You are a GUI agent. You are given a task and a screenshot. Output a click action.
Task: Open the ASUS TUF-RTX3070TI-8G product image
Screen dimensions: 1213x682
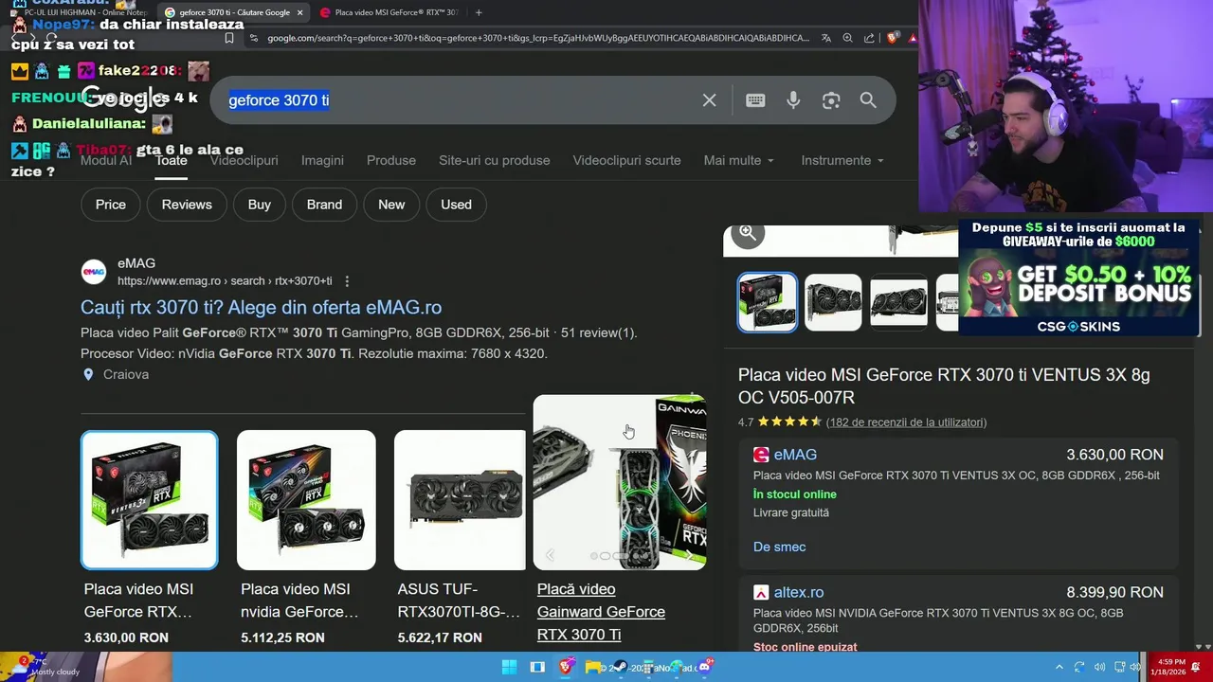tap(460, 500)
